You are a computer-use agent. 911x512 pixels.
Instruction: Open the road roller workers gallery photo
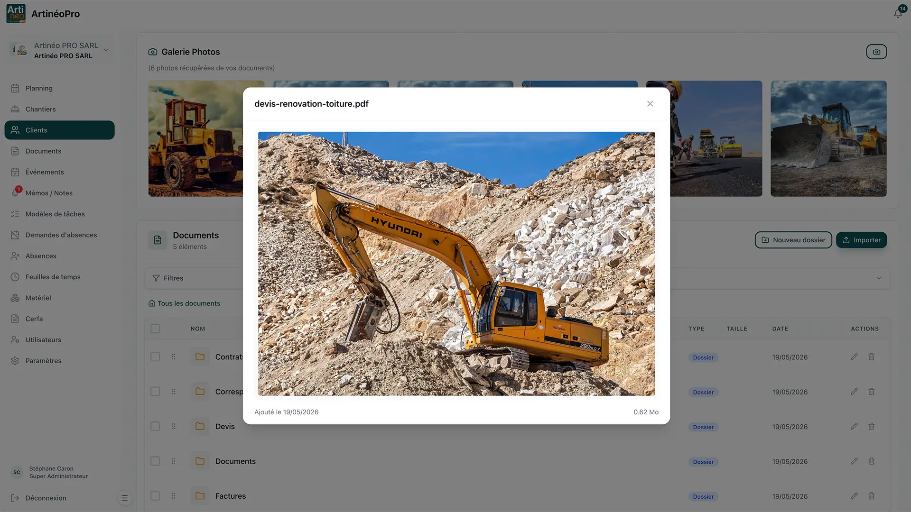point(716,138)
